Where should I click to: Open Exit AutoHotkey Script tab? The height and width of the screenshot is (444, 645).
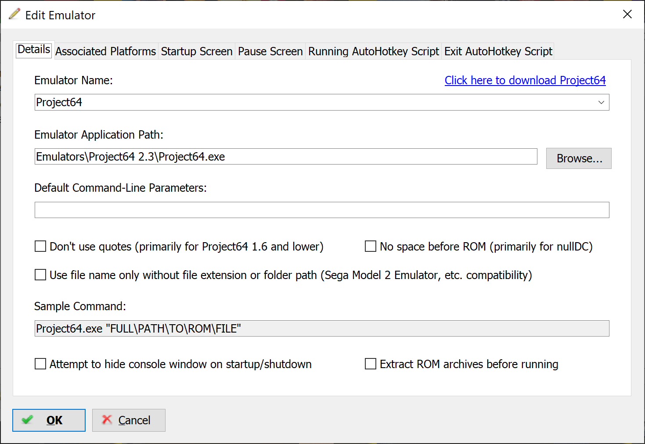[498, 51]
